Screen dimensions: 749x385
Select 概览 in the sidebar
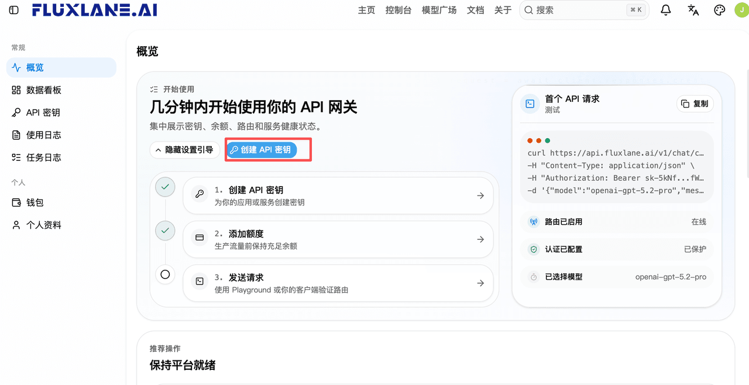[x=61, y=67]
